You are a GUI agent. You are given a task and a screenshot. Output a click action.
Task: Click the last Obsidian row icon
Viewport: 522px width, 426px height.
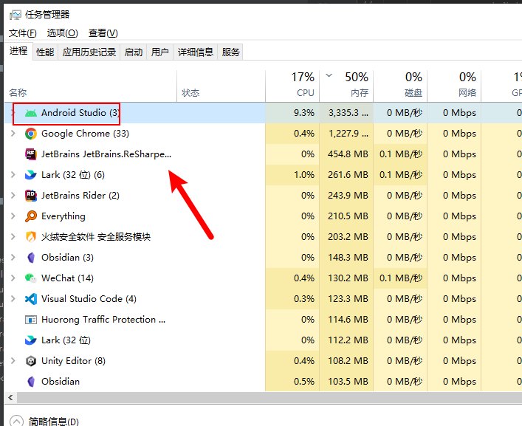[x=31, y=382]
